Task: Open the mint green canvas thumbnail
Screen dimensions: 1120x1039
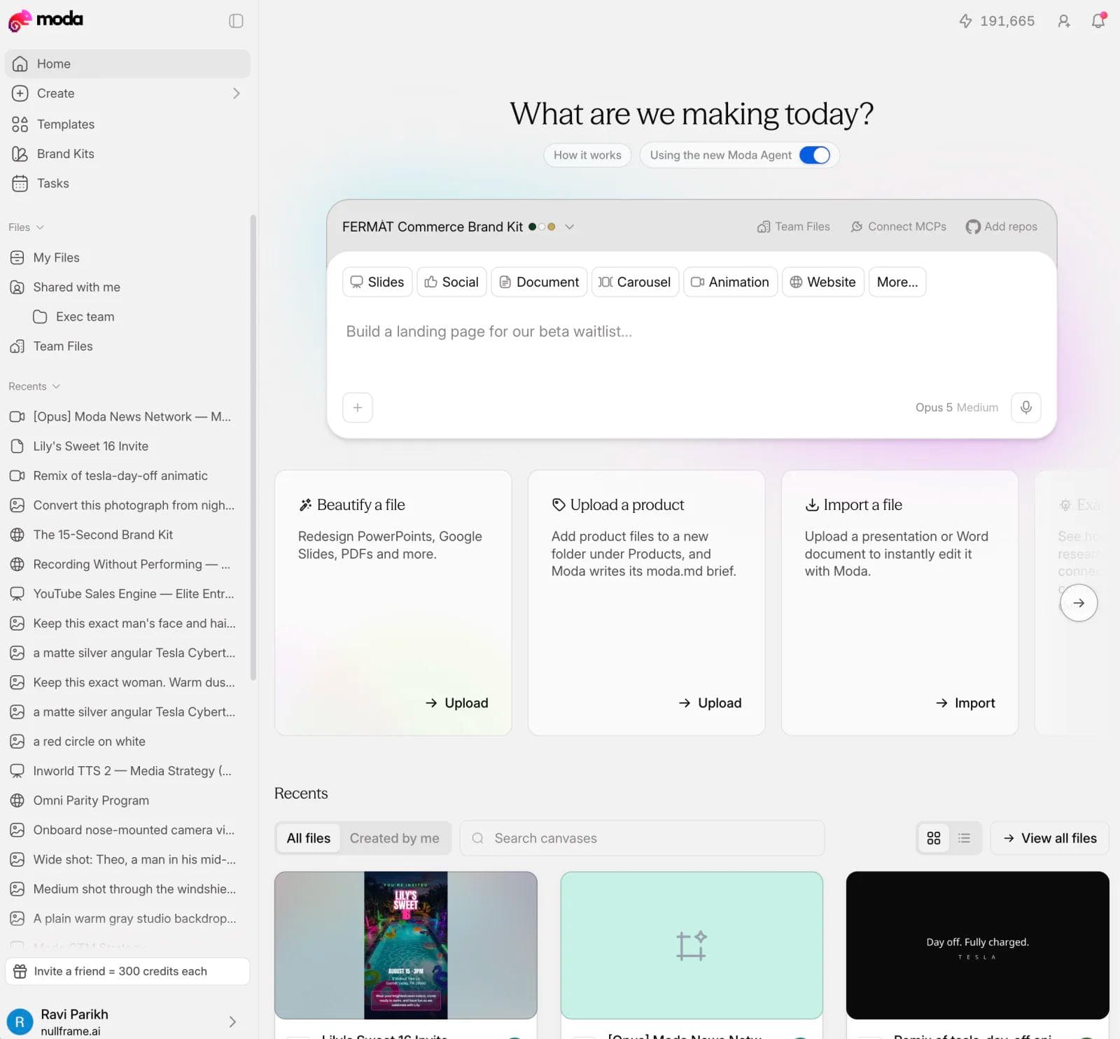Action: [692, 945]
